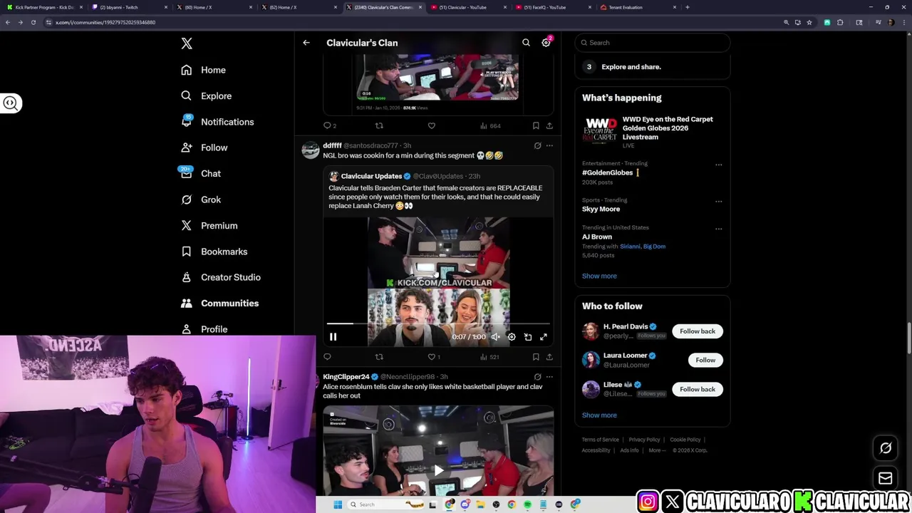This screenshot has width=912, height=513.
Task: Go back from Clavicular's Clan
Action: click(306, 43)
